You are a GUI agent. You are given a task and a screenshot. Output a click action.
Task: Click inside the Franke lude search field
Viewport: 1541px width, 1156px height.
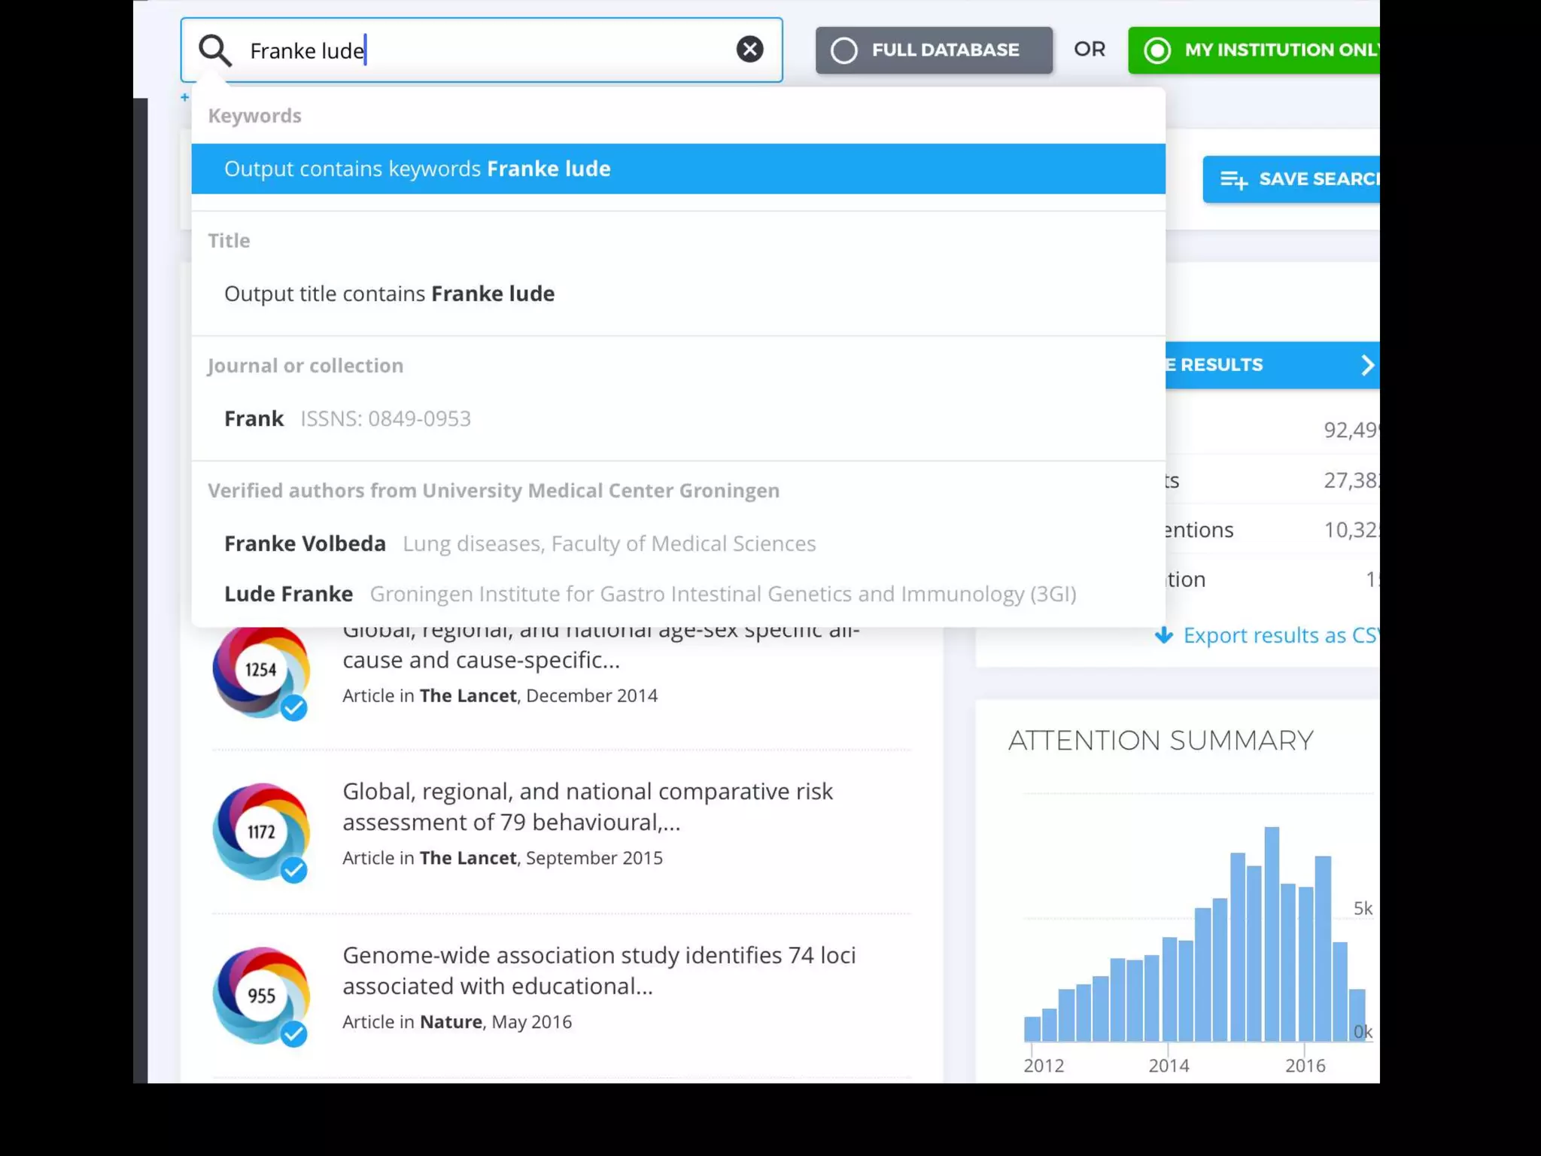[527, 50]
